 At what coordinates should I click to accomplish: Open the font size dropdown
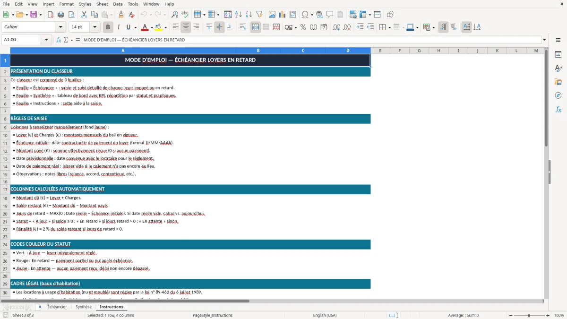click(x=94, y=27)
